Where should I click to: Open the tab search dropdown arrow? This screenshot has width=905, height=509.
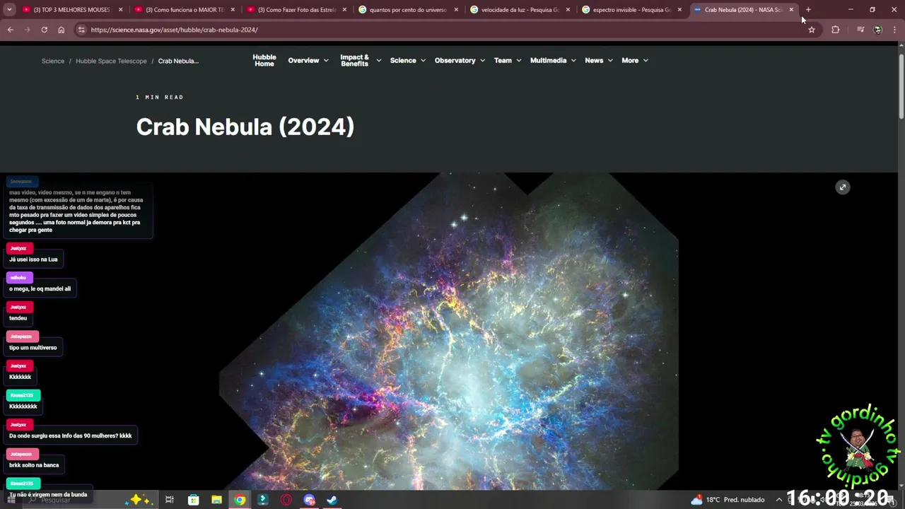pyautogui.click(x=9, y=10)
